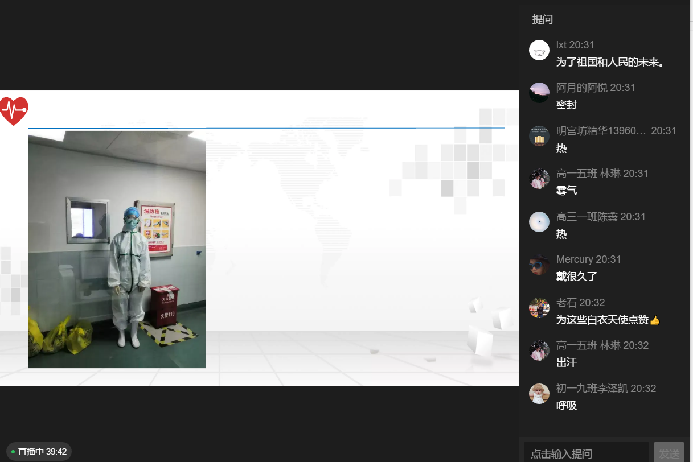Click the protective suit photo in slide
Screen dimensions: 693x462
[x=117, y=249]
